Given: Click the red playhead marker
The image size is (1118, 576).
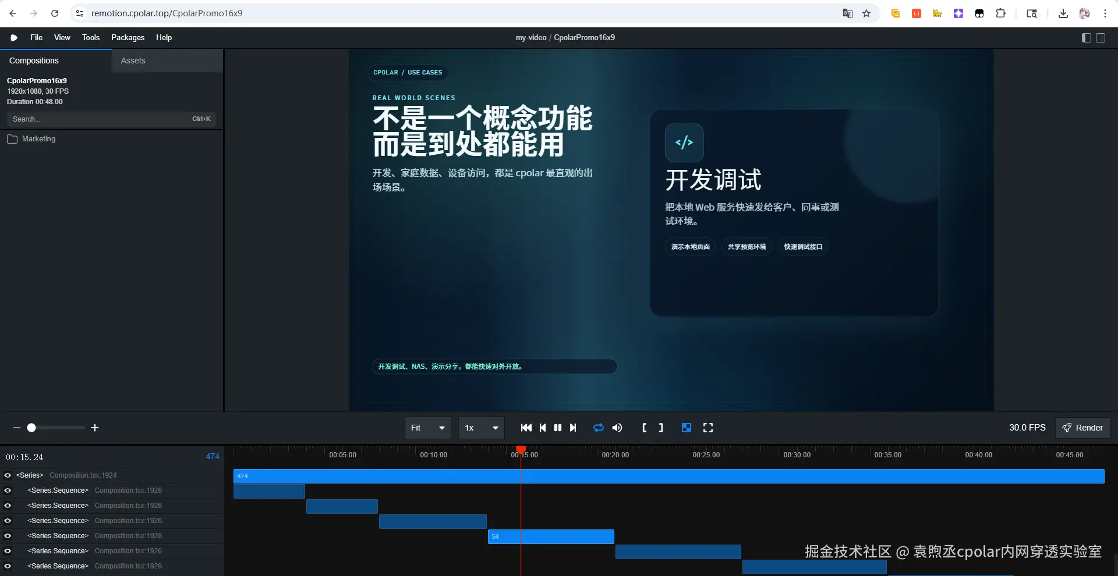Looking at the screenshot, I should tap(521, 449).
